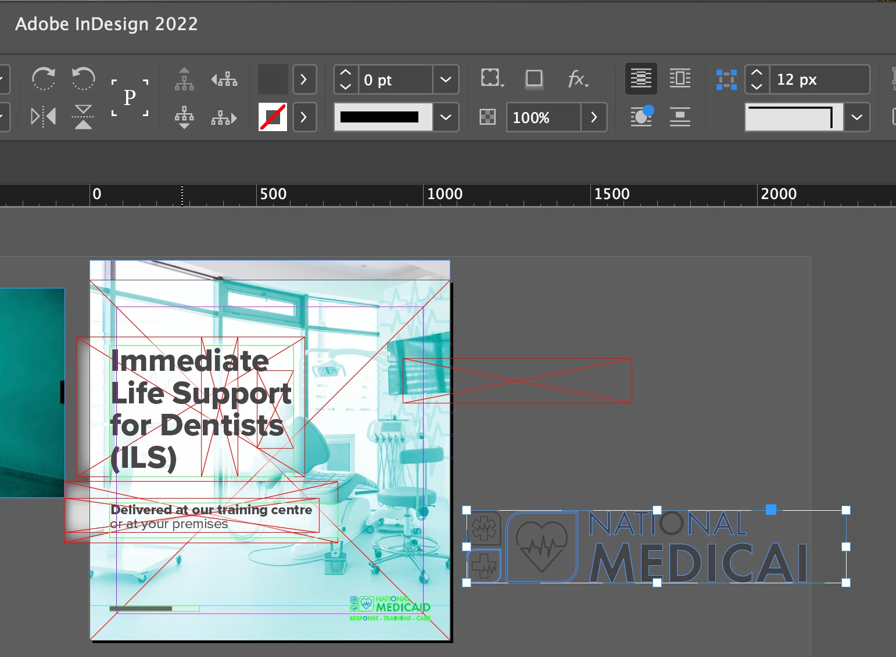Open the fx effects menu
Screen dimensions: 896x657
(578, 79)
